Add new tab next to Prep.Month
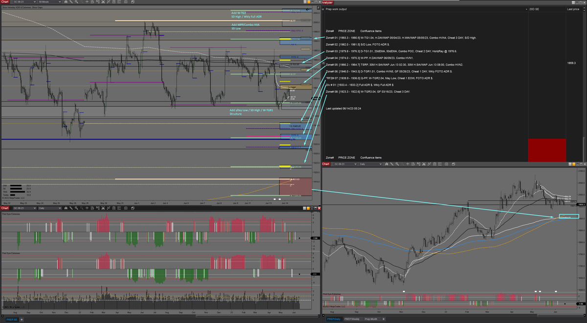The width and height of the screenshot is (587, 323). (384, 319)
